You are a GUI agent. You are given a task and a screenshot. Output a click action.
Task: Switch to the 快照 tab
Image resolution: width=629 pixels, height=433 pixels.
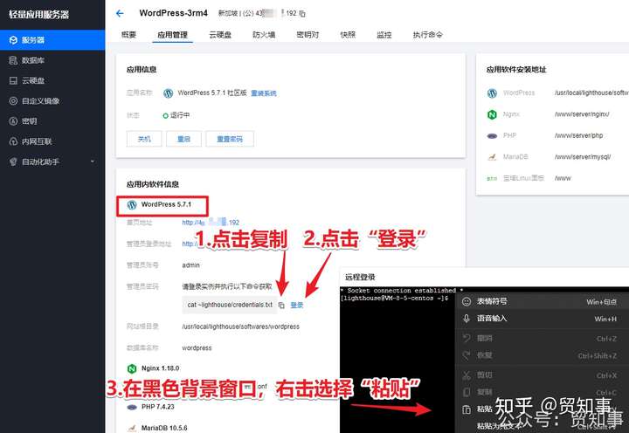coord(348,35)
